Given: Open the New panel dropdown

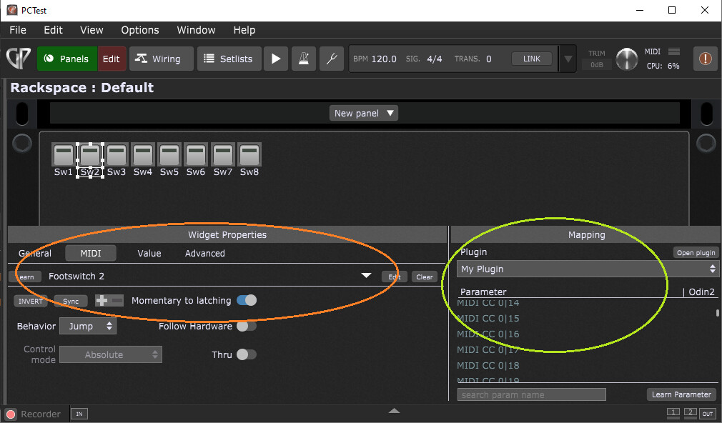Looking at the screenshot, I should click(365, 113).
